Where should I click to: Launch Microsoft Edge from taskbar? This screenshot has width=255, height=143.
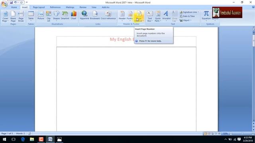[23, 139]
